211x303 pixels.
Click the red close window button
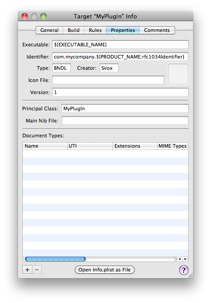(x=25, y=16)
